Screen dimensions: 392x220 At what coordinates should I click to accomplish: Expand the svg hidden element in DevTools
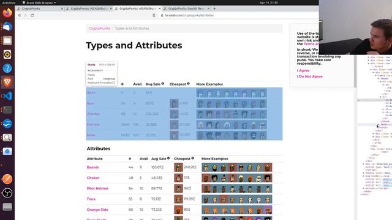pos(364,176)
